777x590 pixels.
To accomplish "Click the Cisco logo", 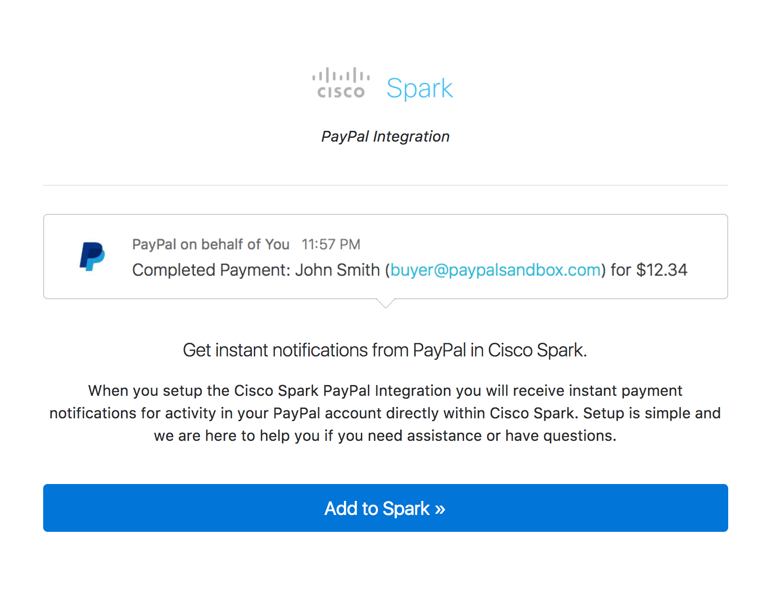I will click(341, 83).
